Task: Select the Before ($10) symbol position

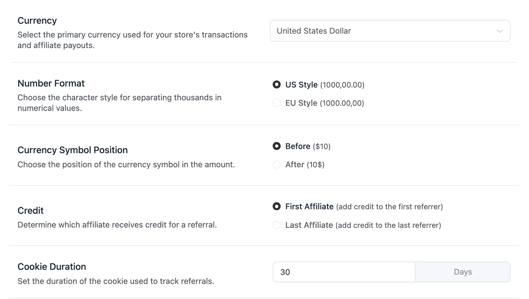Action: (277, 146)
